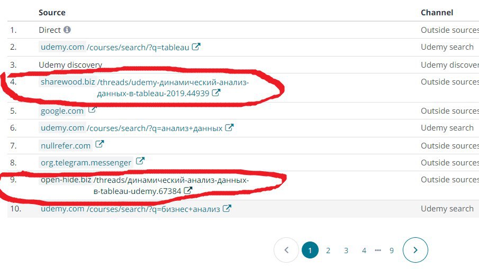Click the Source column header

(52, 13)
